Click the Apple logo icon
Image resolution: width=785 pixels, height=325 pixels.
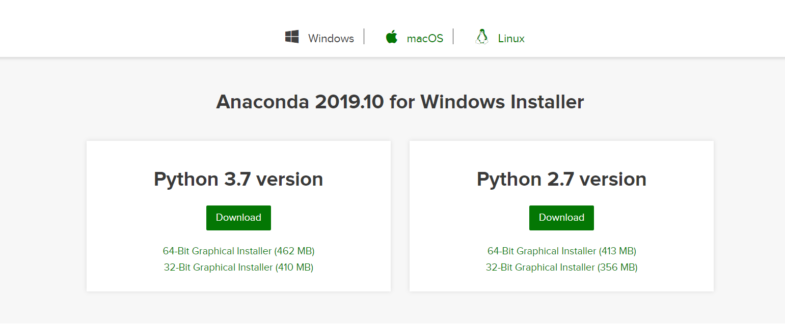(x=391, y=37)
